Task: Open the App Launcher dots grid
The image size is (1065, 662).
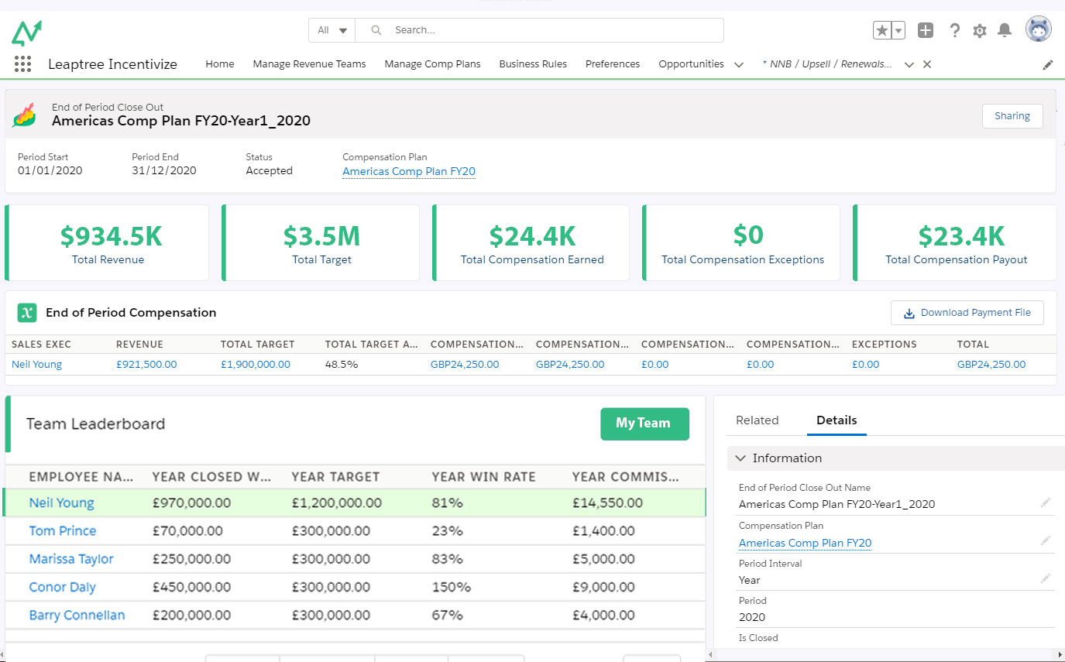Action: (x=22, y=64)
